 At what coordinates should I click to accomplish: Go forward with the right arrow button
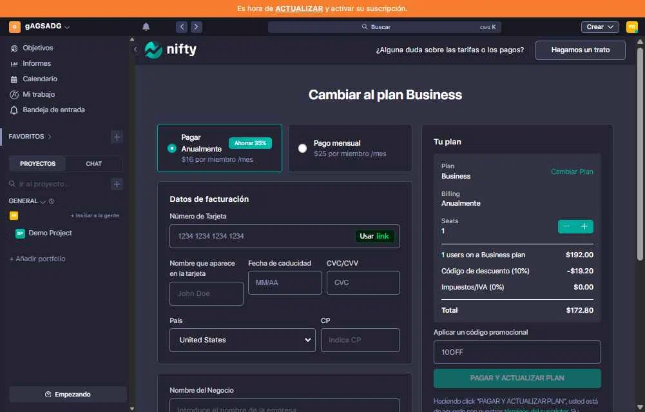[197, 26]
